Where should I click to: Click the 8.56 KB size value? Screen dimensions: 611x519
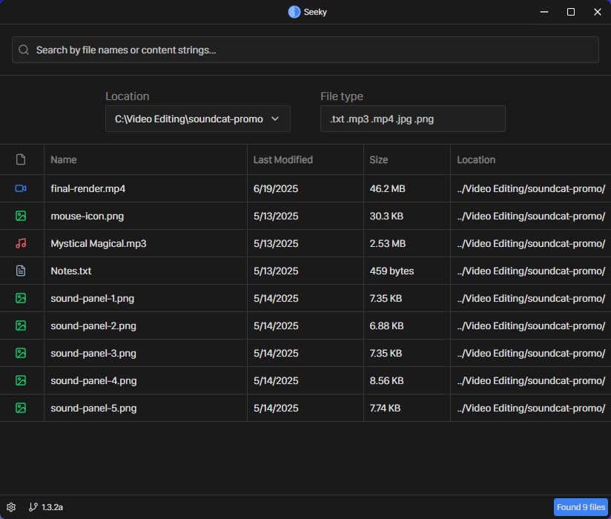(x=386, y=380)
